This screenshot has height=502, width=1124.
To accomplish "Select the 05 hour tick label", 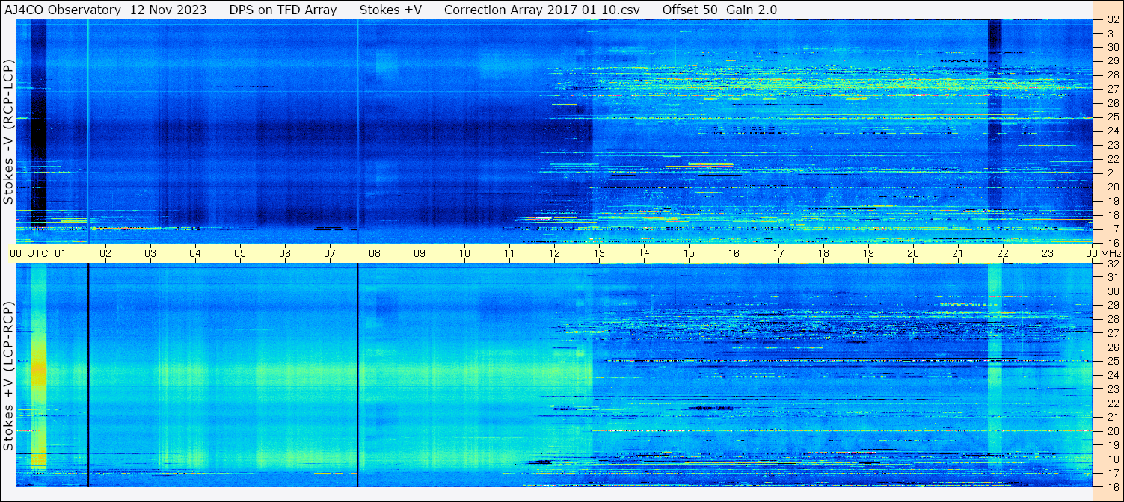I will point(240,253).
